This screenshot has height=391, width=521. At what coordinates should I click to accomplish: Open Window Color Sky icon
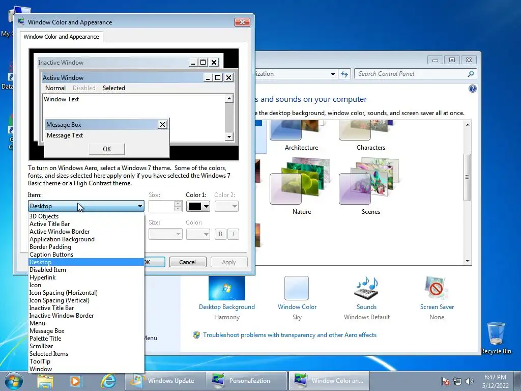click(297, 288)
